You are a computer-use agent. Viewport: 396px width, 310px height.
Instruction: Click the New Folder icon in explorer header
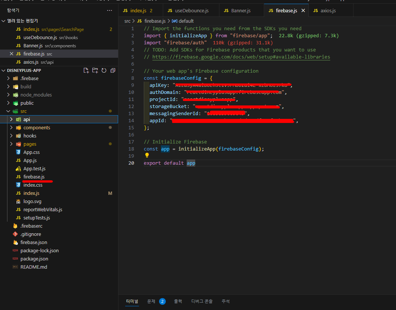pyautogui.click(x=95, y=70)
